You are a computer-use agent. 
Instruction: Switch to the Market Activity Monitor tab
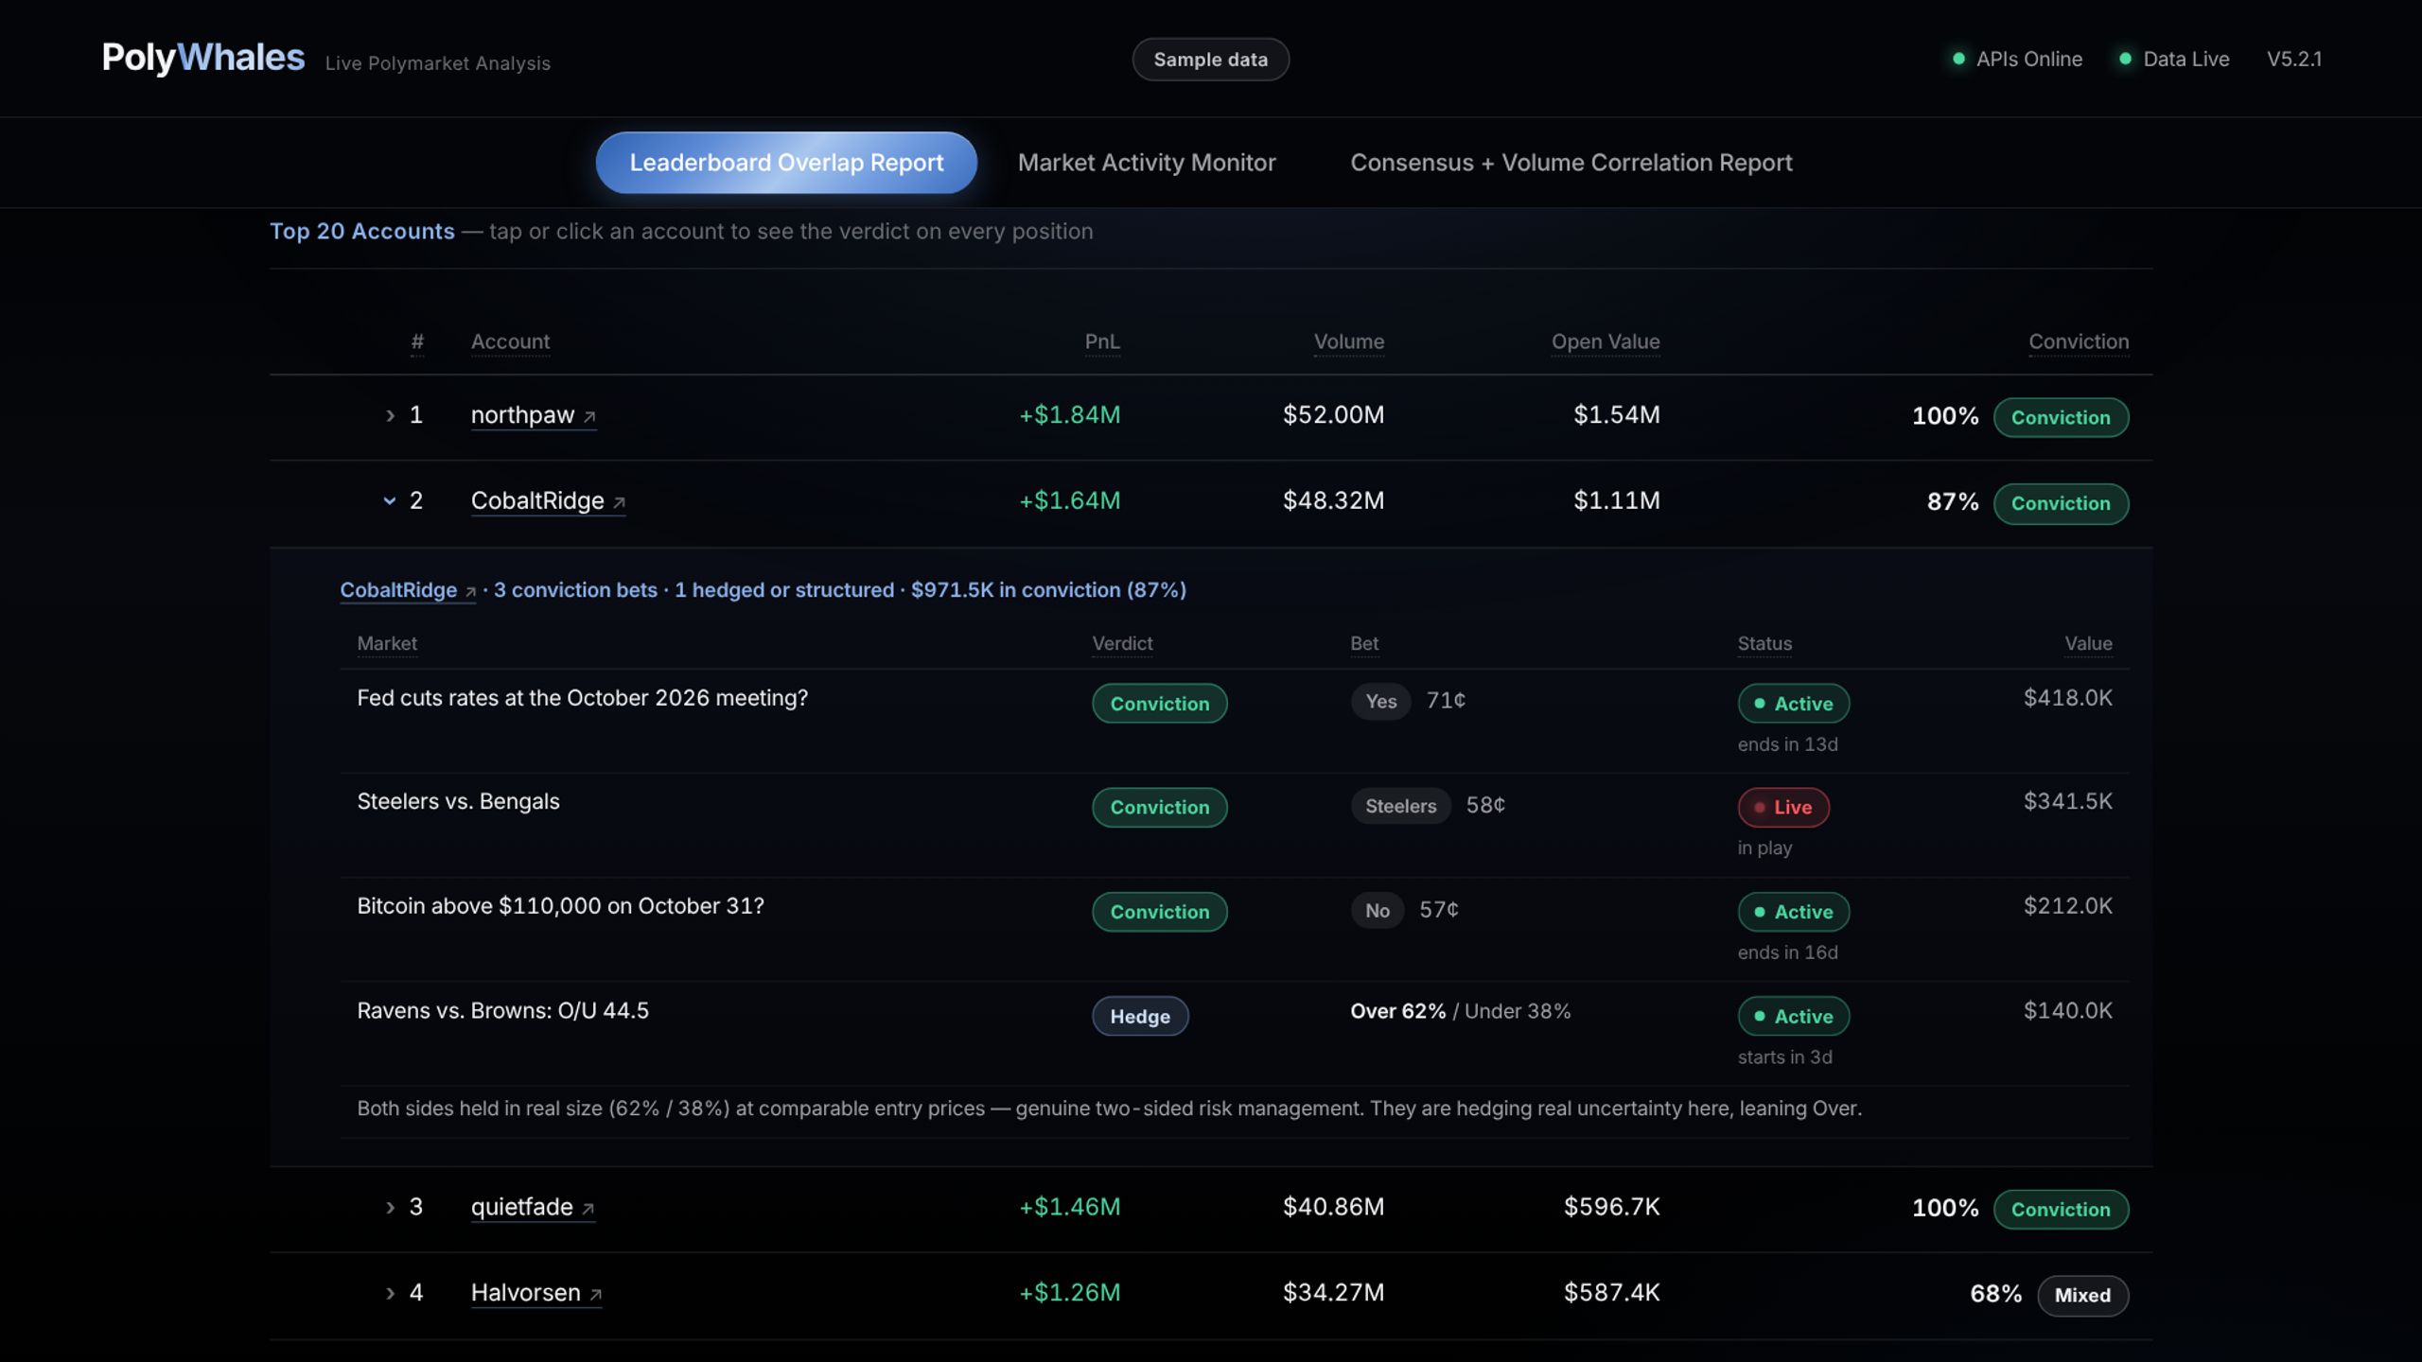(x=1147, y=163)
